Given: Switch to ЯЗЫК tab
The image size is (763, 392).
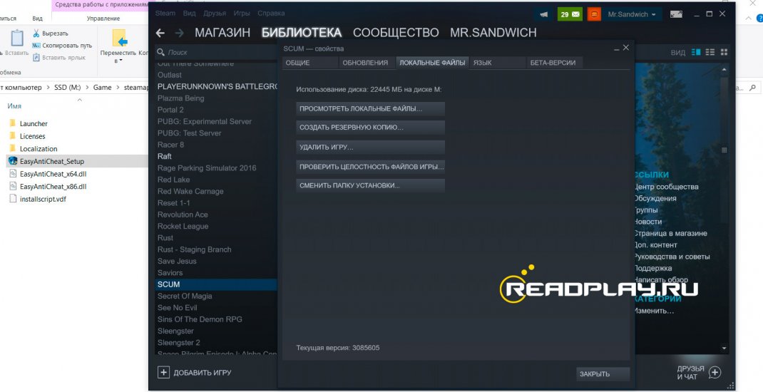Looking at the screenshot, I should click(x=497, y=63).
